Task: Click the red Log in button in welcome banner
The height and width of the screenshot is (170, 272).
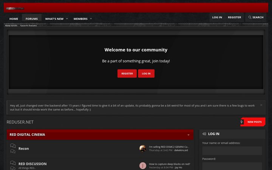Action: (x=146, y=74)
